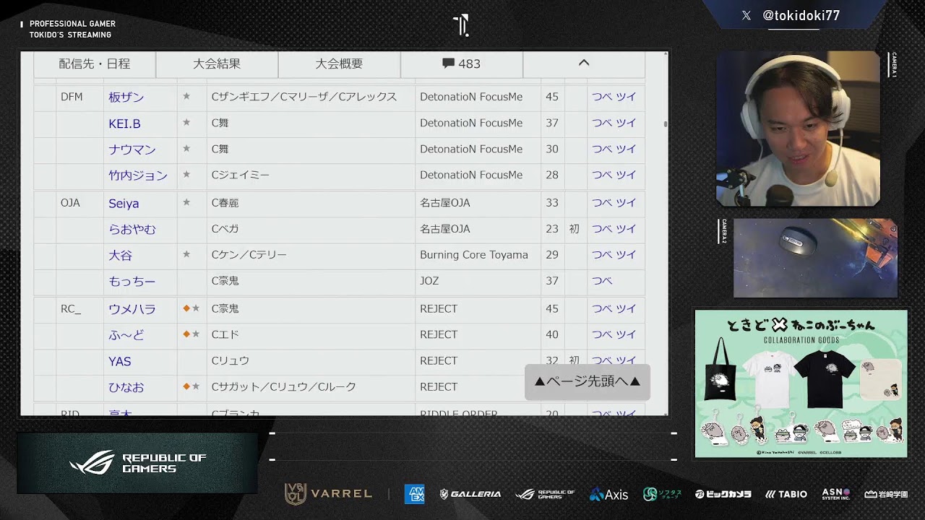Image resolution: width=925 pixels, height=520 pixels.
Task: Click the Axis sponsor logo
Action: pyautogui.click(x=608, y=495)
